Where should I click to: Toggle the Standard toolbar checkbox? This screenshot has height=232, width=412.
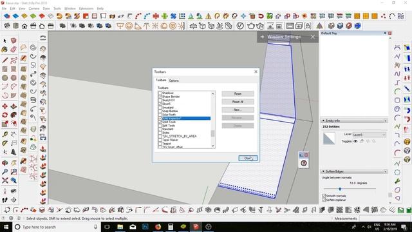(160, 129)
